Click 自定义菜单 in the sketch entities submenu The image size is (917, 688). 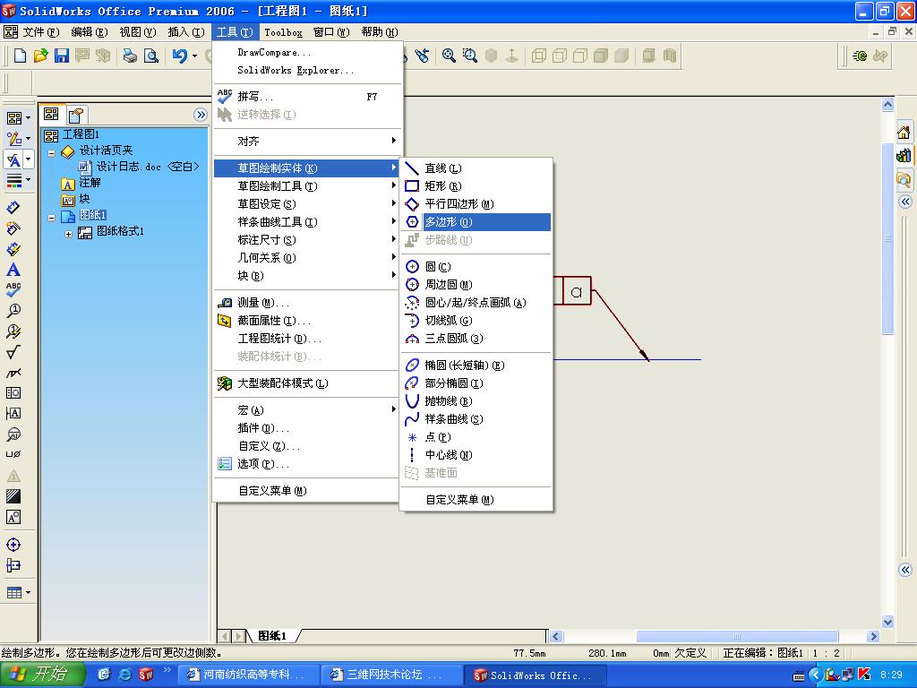point(476,500)
